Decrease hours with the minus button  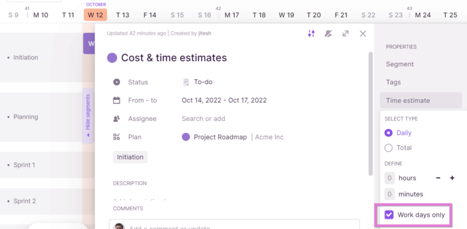click(x=438, y=178)
